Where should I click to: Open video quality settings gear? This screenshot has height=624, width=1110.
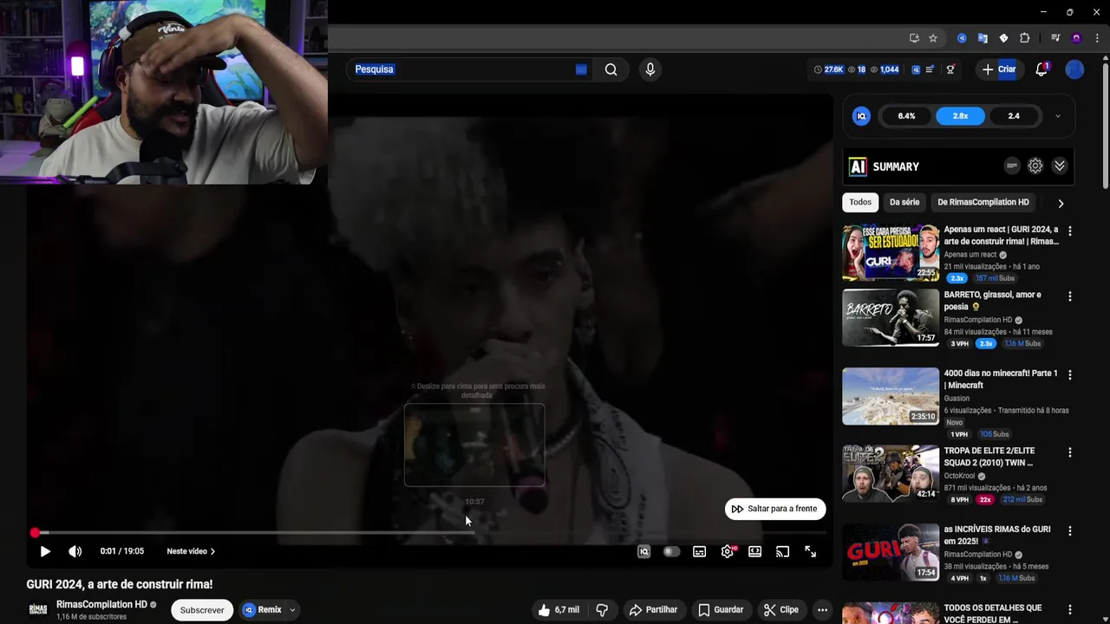coord(728,551)
